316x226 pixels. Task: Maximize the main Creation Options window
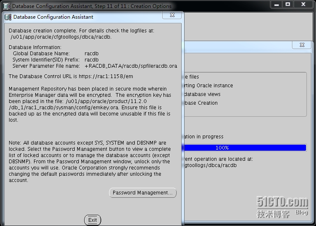[x=287, y=5]
